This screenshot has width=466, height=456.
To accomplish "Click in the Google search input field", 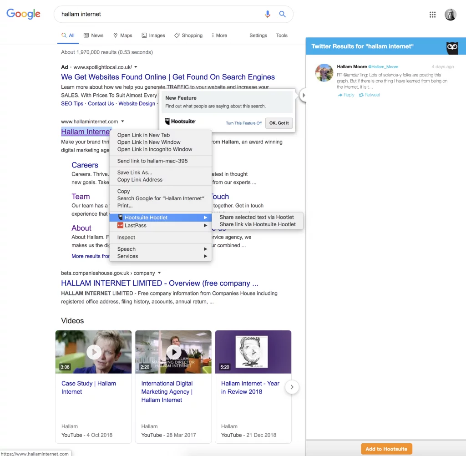I will [161, 14].
